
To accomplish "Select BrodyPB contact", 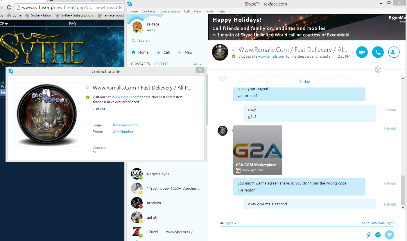I will [x=167, y=203].
